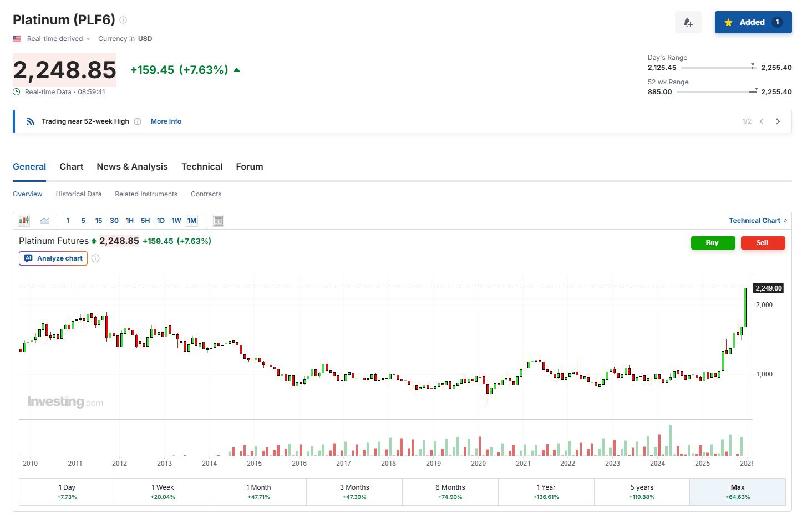The image size is (802, 519).
Task: Select the 1 Day performance range
Action: tap(67, 492)
